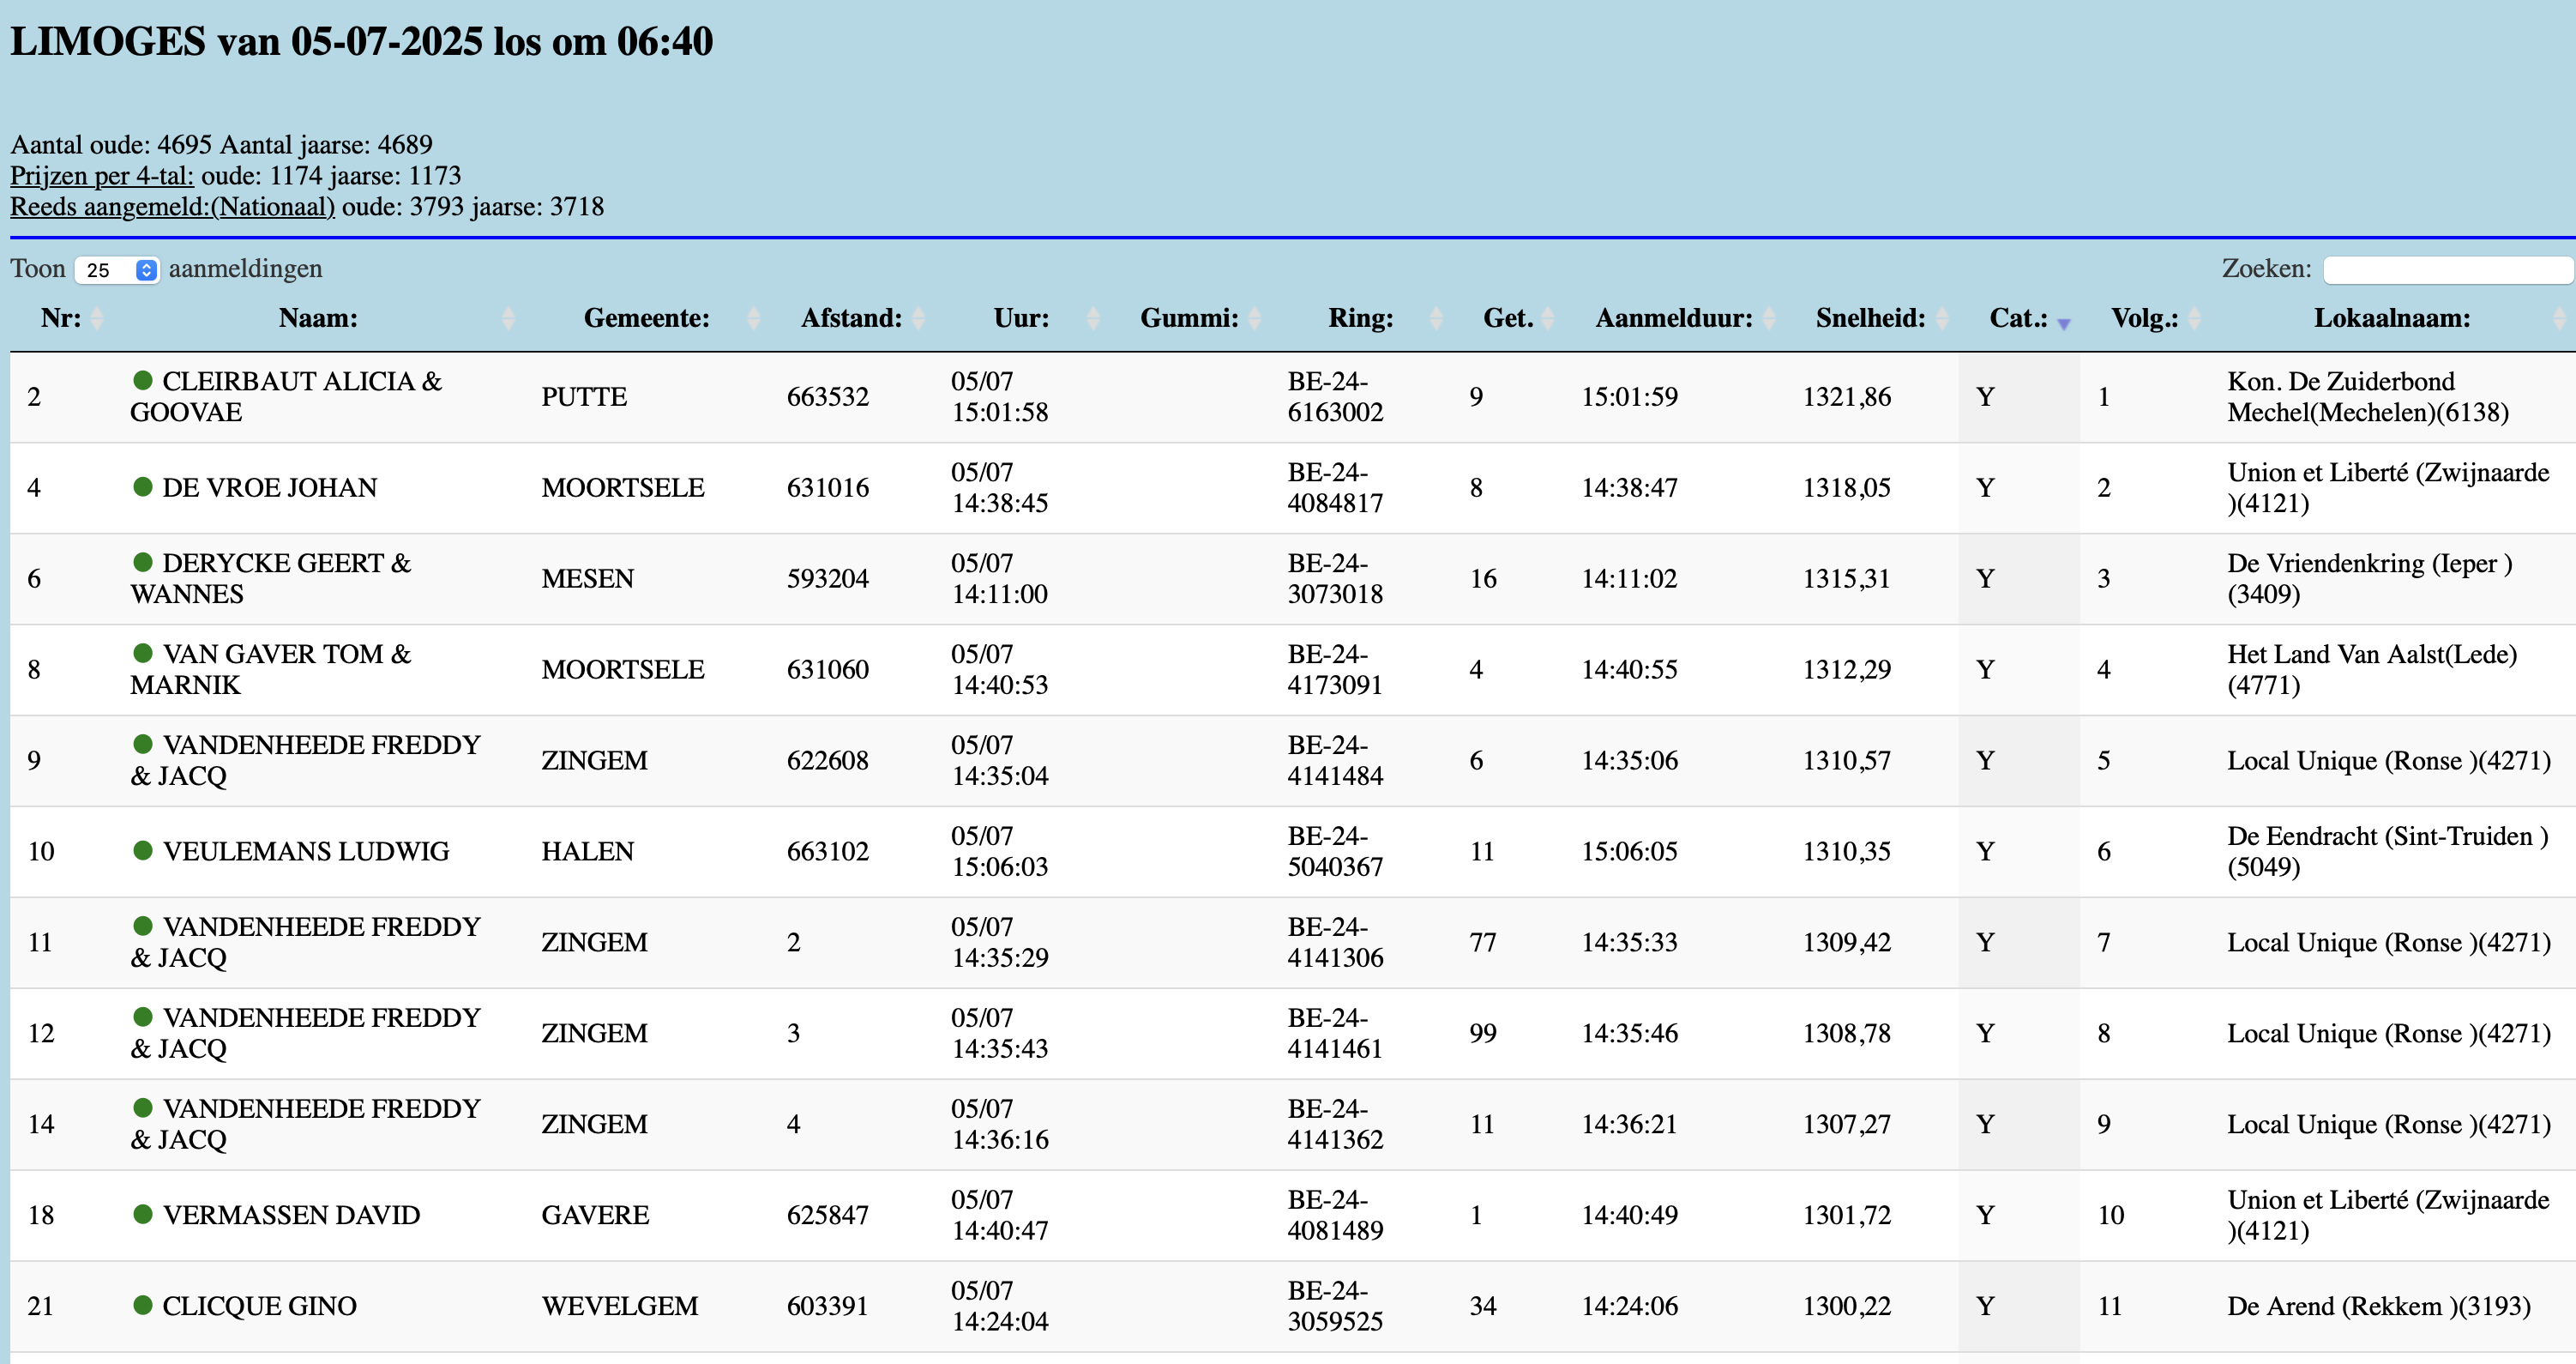Screen dimensions: 2576x1364
Task: Sort by Ring: column header
Action: pos(1360,318)
